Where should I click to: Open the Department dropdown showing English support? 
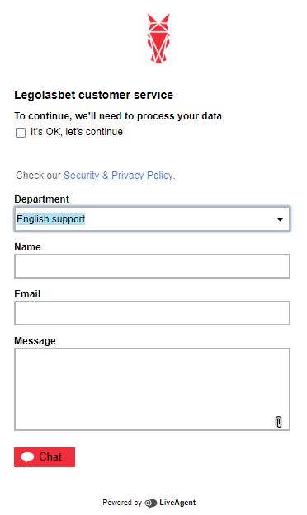click(x=152, y=218)
